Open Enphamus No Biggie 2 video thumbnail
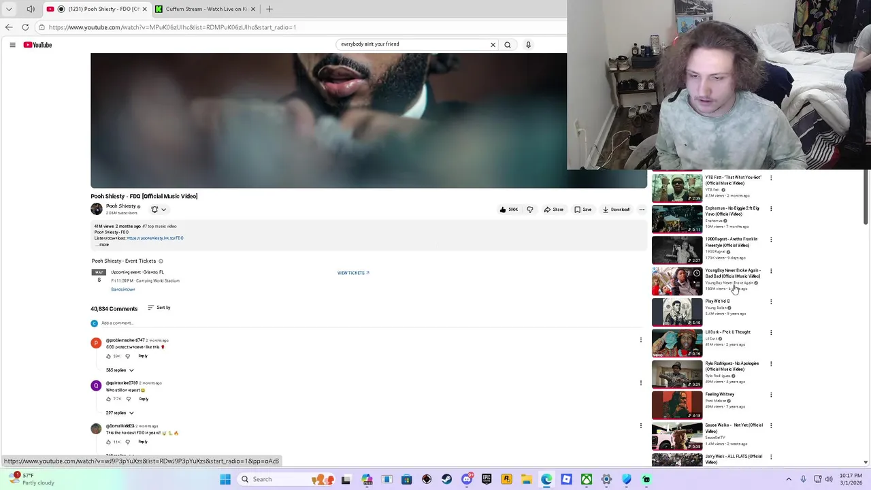 [677, 219]
